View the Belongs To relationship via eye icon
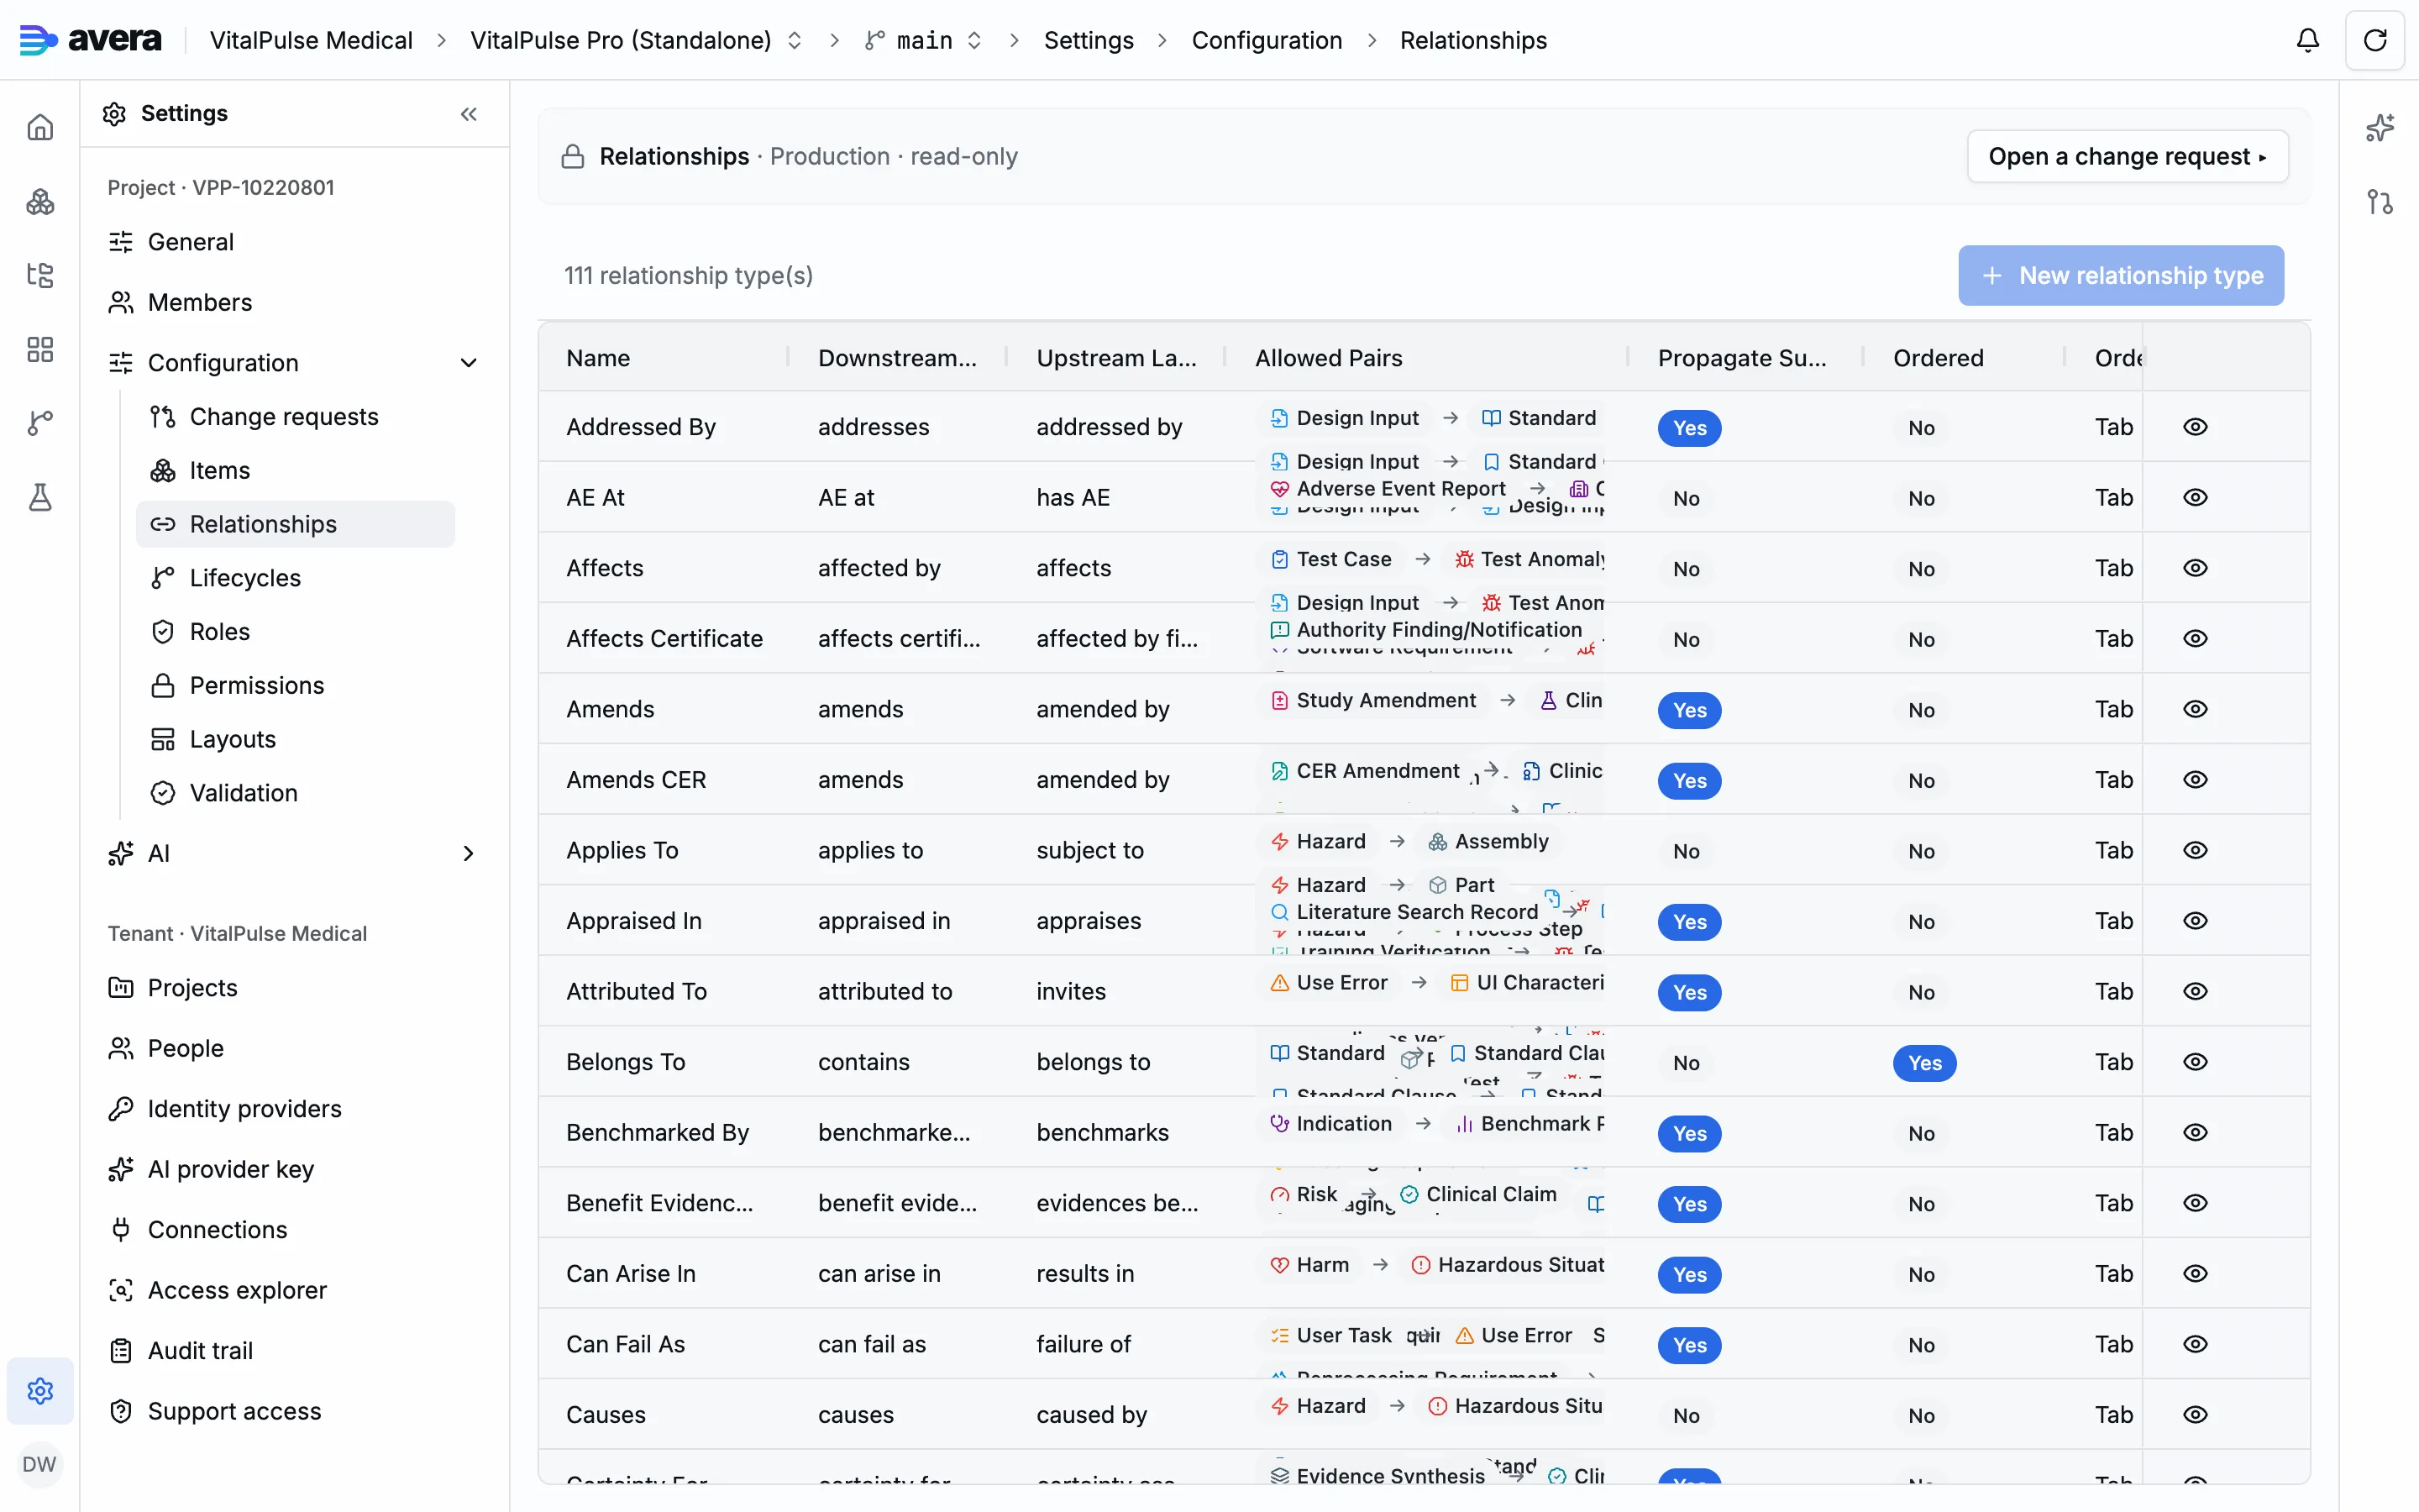Viewport: 2419px width, 1512px height. tap(2194, 1061)
